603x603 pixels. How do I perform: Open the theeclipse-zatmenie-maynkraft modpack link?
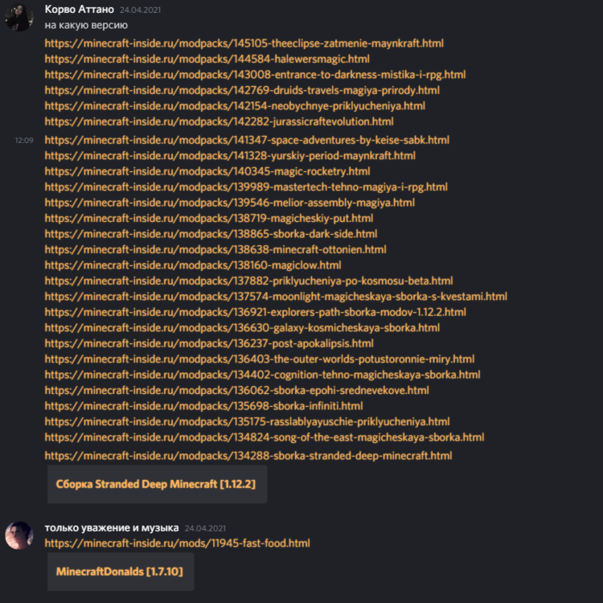tap(244, 43)
